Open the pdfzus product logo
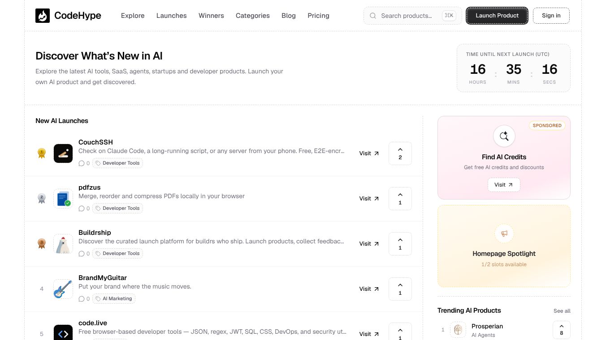 63,199
